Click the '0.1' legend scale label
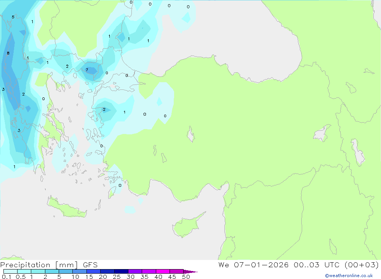Viewport: 381px width, 279px height. (6, 277)
